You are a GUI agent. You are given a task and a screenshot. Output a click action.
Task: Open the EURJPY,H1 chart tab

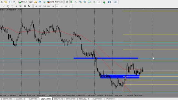point(58,99)
